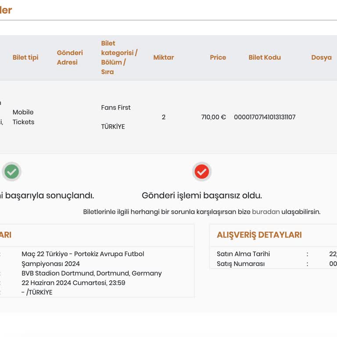Select the 'Mobile Tickets' cell
337x337 pixels.
coord(23,117)
